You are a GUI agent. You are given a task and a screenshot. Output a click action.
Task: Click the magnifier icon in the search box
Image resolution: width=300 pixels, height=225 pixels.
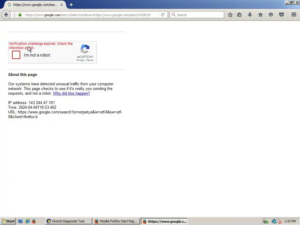[x=173, y=15]
